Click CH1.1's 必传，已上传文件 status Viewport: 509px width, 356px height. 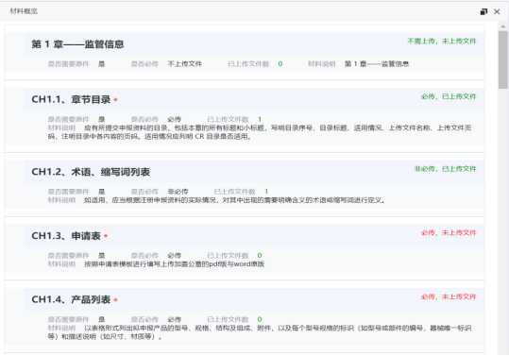point(449,96)
